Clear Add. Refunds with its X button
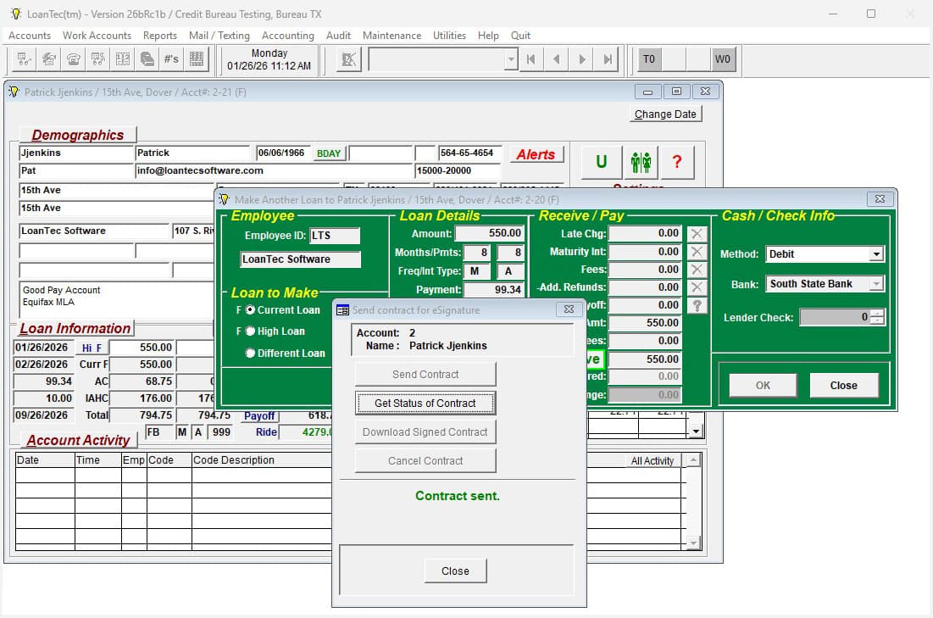 coord(697,287)
